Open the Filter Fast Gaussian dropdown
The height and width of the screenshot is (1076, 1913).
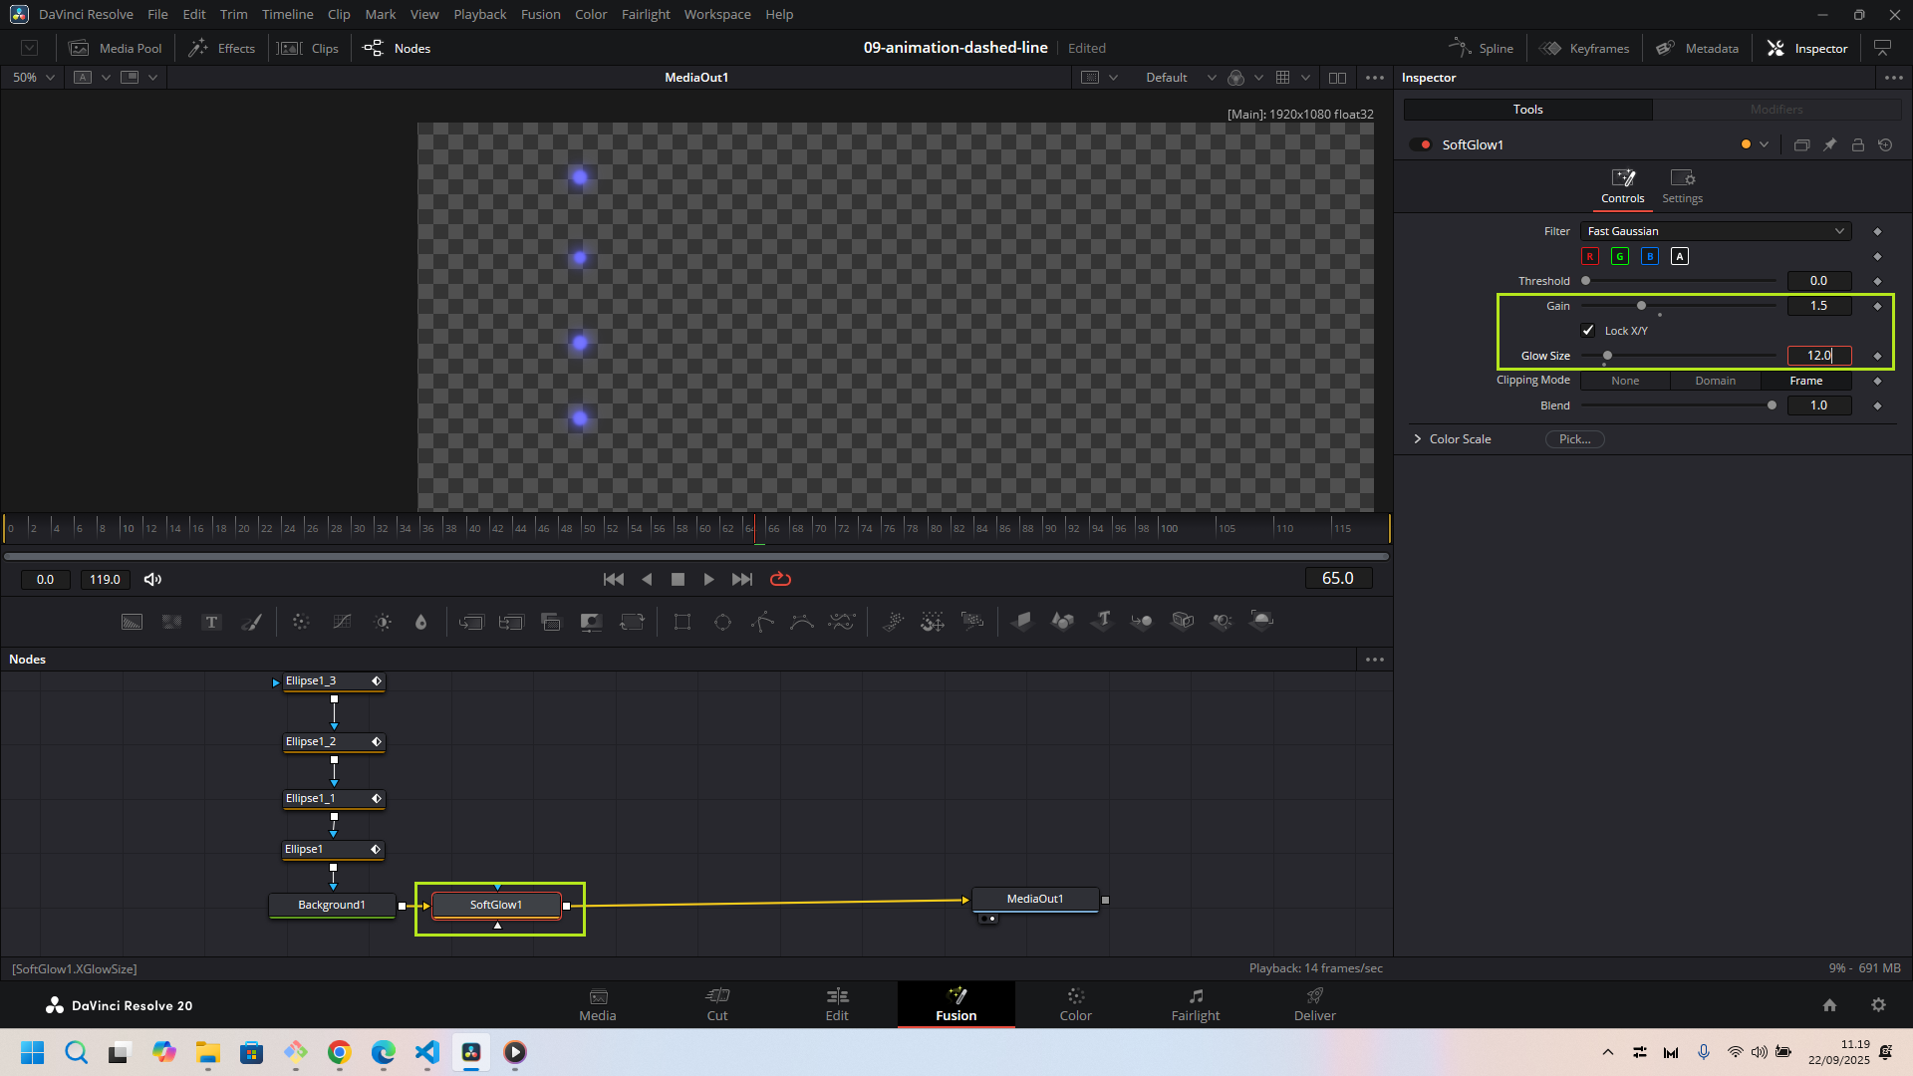coord(1715,231)
